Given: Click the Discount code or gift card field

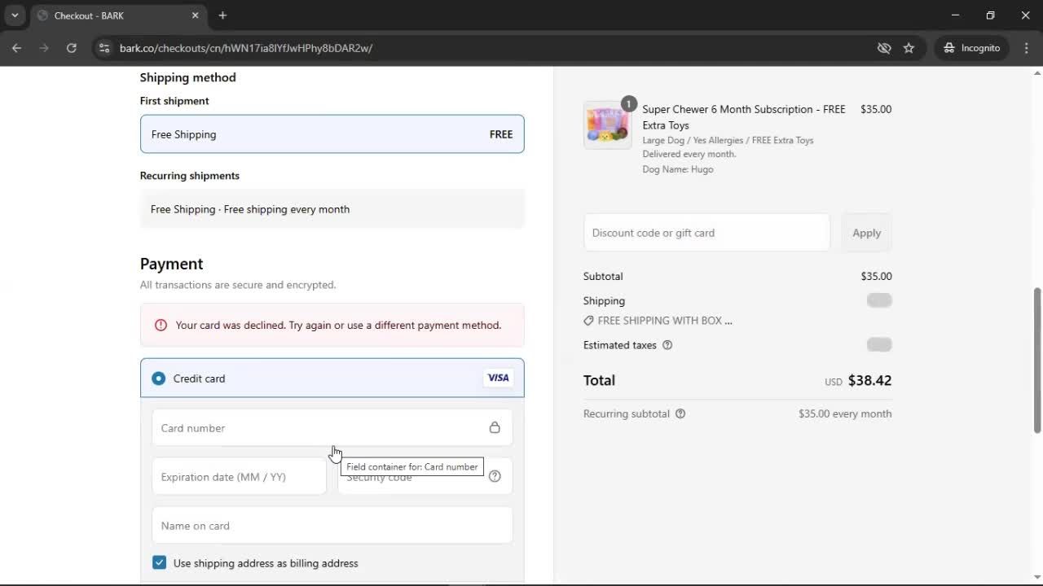Looking at the screenshot, I should point(706,233).
